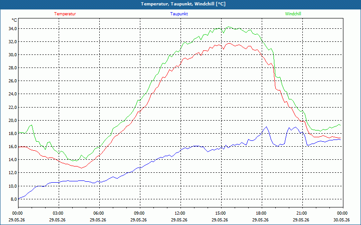Click the 29.05.26 date under 09:00

[x=139, y=220]
